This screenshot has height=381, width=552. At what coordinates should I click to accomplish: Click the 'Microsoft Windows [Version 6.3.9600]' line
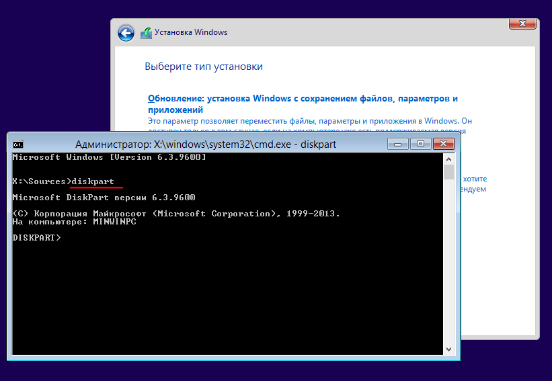[x=109, y=157]
